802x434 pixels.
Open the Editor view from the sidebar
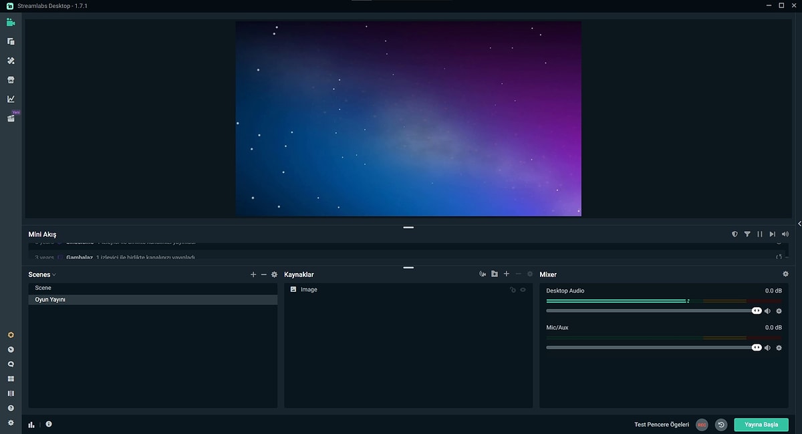point(10,22)
